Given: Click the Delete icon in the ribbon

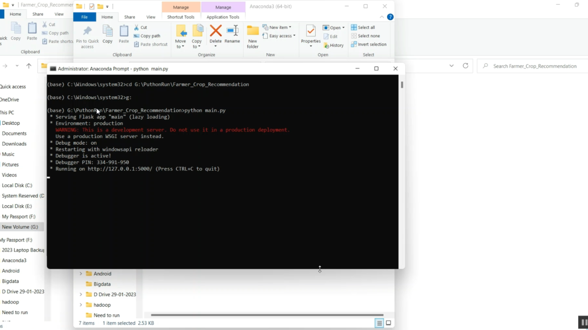Looking at the screenshot, I should [x=215, y=31].
